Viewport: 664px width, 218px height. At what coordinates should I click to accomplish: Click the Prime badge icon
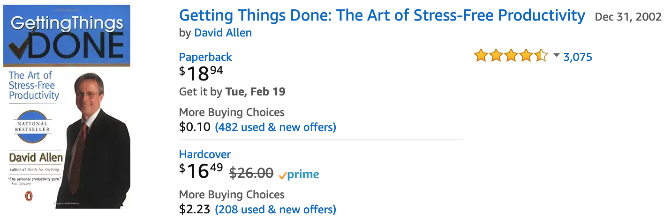click(299, 175)
